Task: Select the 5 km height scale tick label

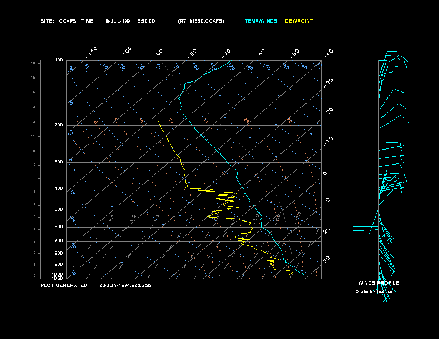Action: pos(34,217)
